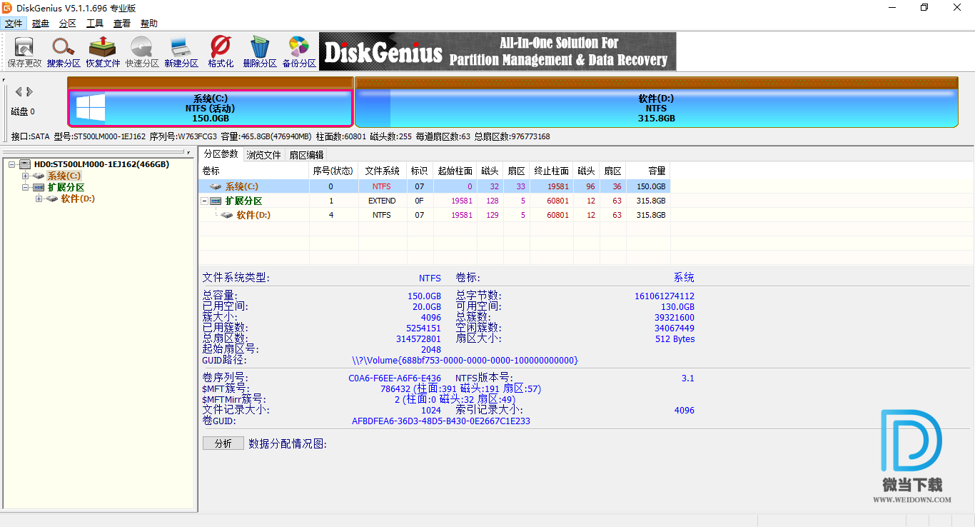Select the 软件(D:) row label in table
The width and height of the screenshot is (975, 527).
point(253,215)
